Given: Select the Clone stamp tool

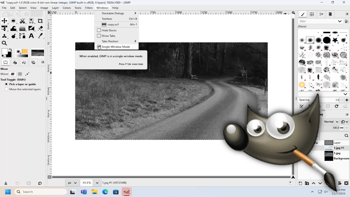Looking at the screenshot, I should pos(4,36).
